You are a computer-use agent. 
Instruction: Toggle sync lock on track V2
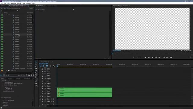48,94
